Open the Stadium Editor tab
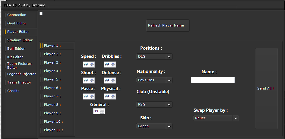The height and width of the screenshot is (139, 285). [x=19, y=40]
